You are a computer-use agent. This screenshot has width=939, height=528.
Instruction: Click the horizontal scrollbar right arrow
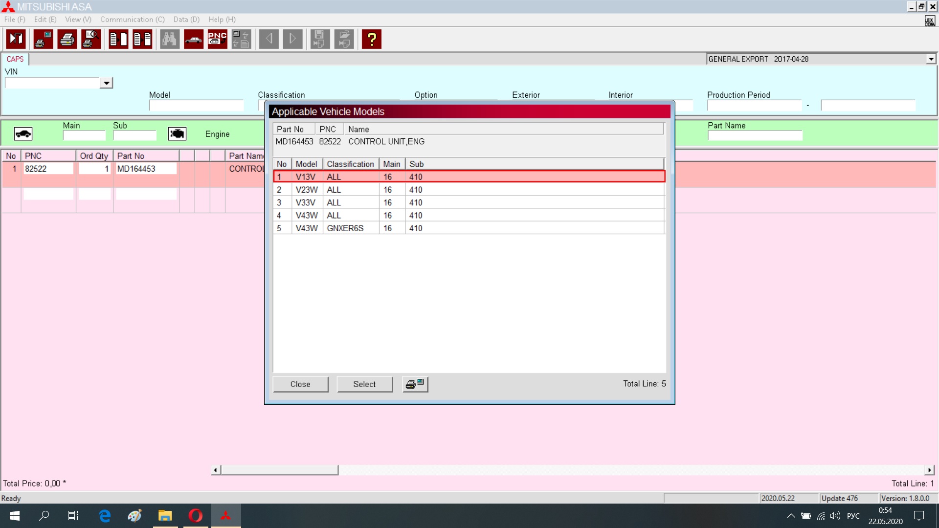pyautogui.click(x=929, y=470)
